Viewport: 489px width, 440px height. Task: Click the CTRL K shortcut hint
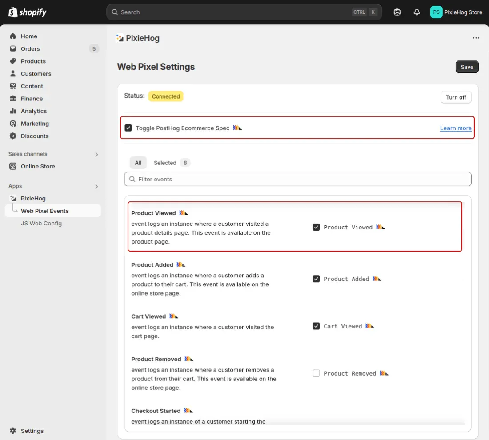(365, 12)
